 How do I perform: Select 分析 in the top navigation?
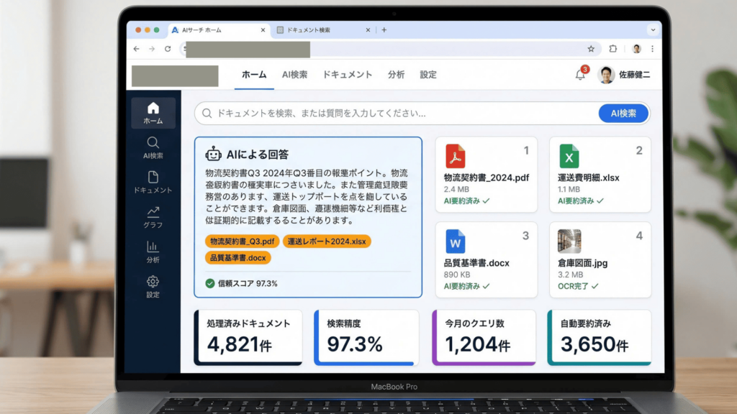[x=397, y=75]
